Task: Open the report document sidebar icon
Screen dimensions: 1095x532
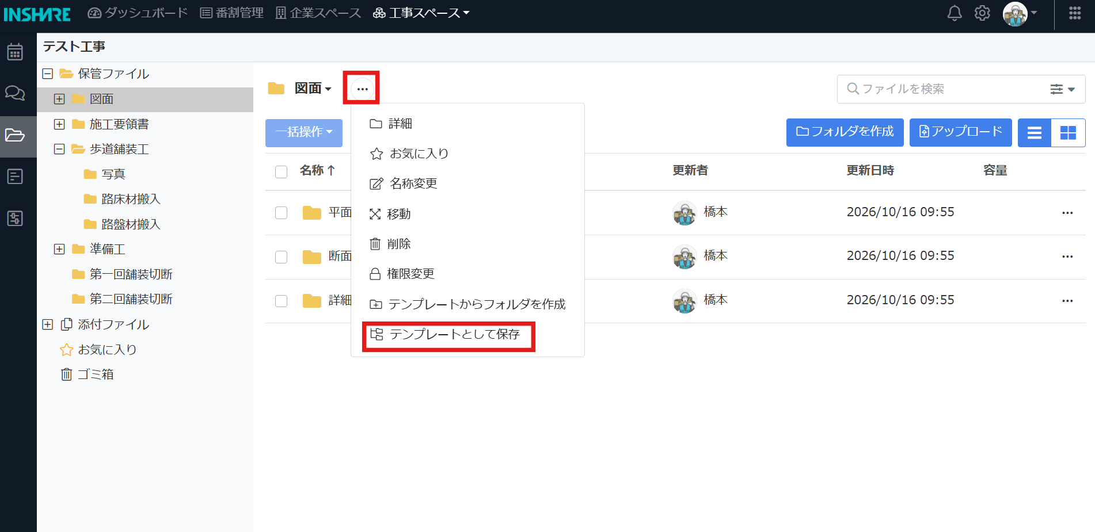Action: [15, 177]
